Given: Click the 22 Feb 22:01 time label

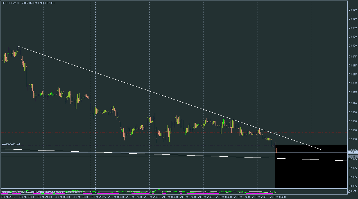Looking at the screenshot, I should click(260, 197).
